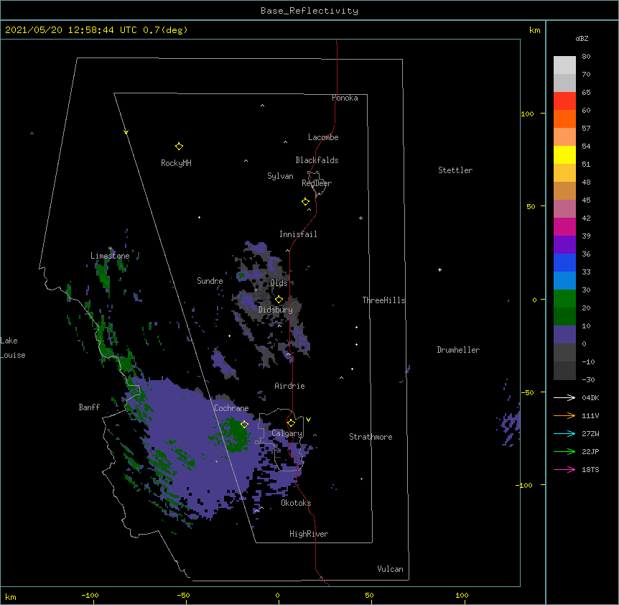Click the orange 111V arrow icon

click(564, 415)
